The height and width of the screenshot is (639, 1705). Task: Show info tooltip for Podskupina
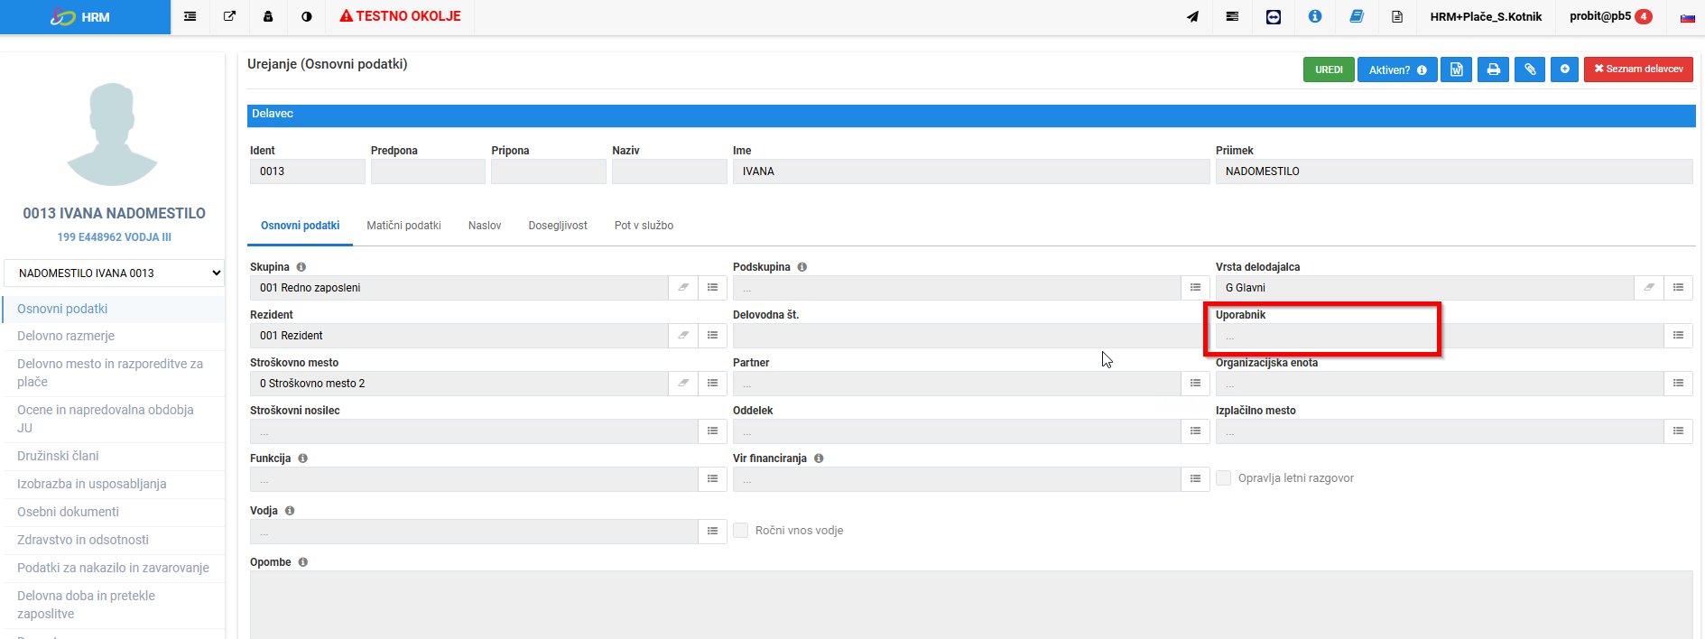point(802,267)
